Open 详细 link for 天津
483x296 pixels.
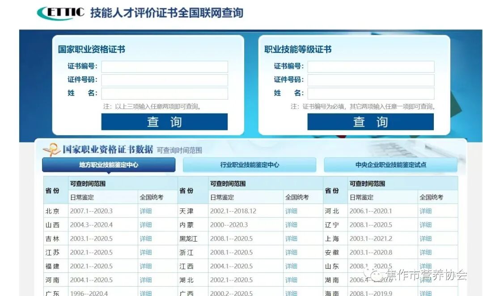[291, 211]
